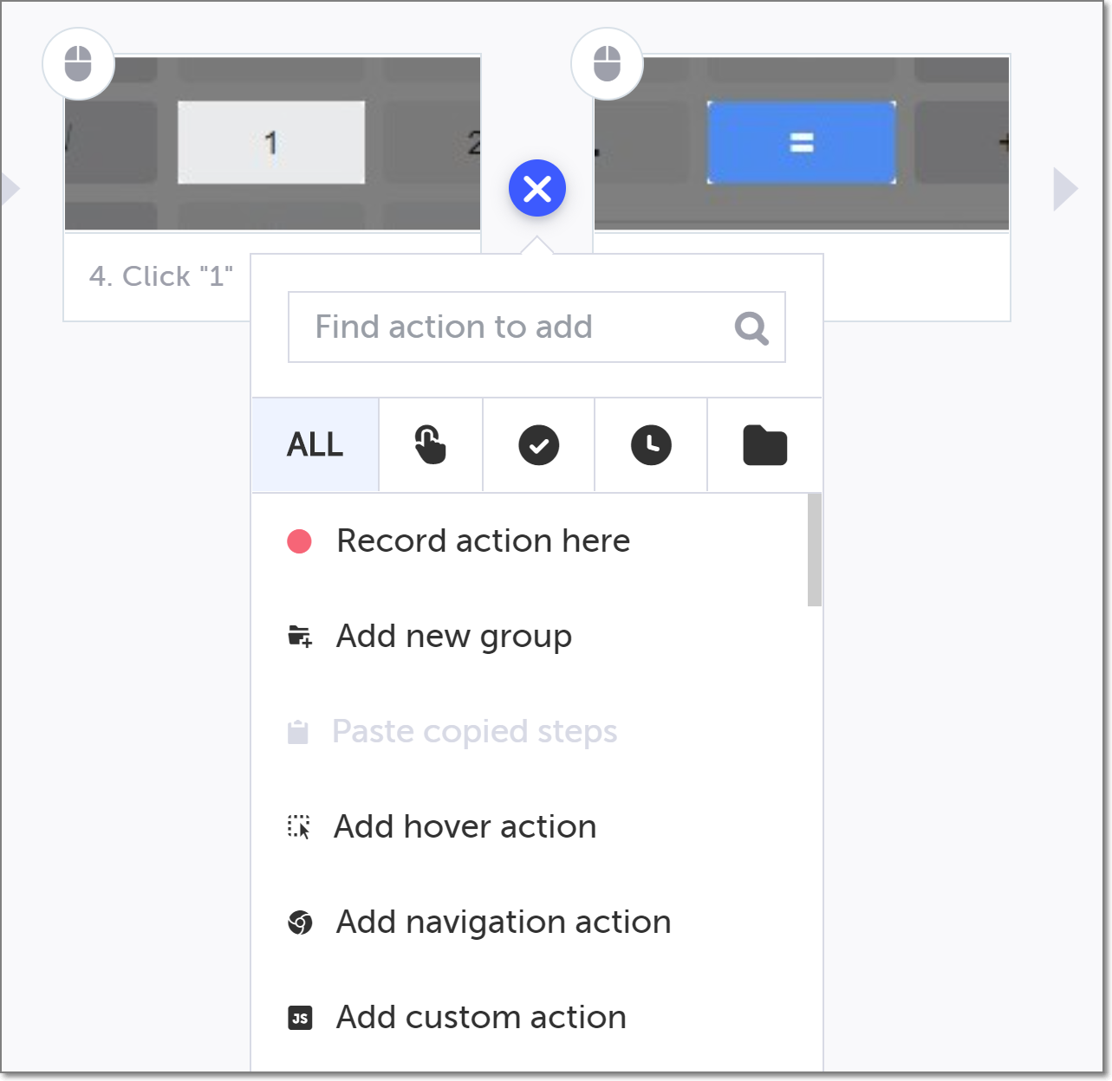The height and width of the screenshot is (1081, 1112).
Task: Focus the "Find action to add" field
Action: 536,327
